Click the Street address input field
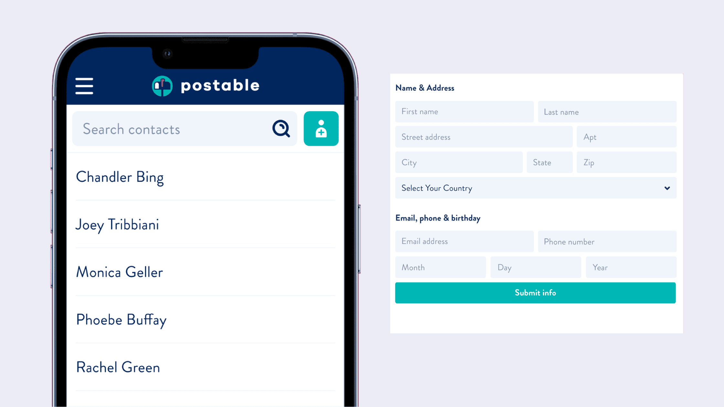Image resolution: width=724 pixels, height=407 pixels. (x=483, y=137)
